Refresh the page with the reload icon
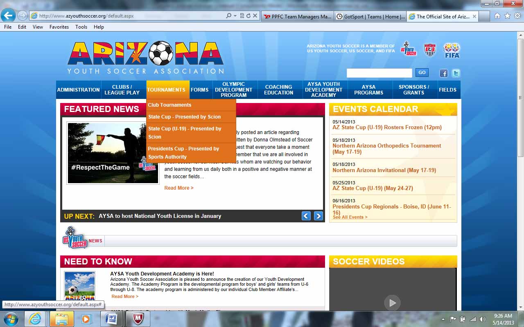The width and height of the screenshot is (524, 327). pyautogui.click(x=248, y=16)
